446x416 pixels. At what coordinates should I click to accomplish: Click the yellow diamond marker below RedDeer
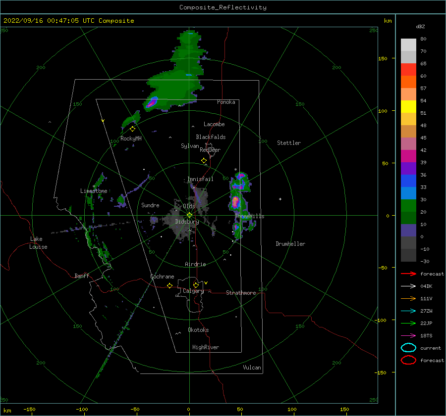click(204, 161)
